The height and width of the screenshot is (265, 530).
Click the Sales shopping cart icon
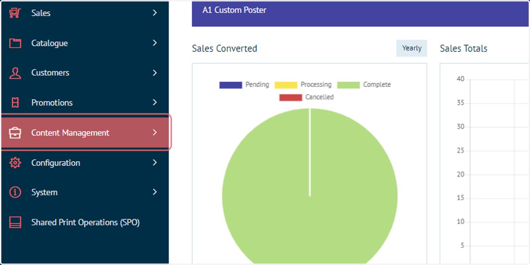point(15,13)
